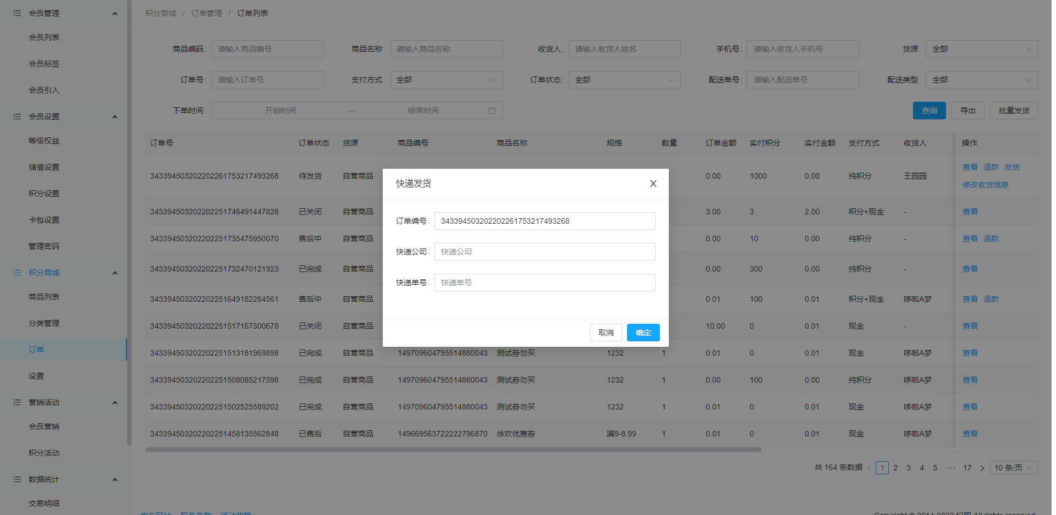The image size is (1056, 515).
Task: Collapse the 营销活动 sidebar section arrow
Action: 114,402
